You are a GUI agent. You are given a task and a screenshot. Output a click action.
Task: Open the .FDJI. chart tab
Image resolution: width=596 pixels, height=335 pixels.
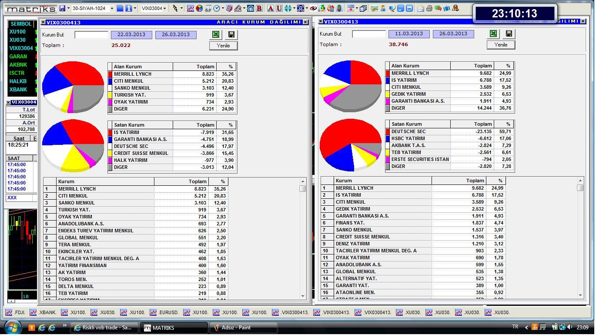(x=16, y=312)
